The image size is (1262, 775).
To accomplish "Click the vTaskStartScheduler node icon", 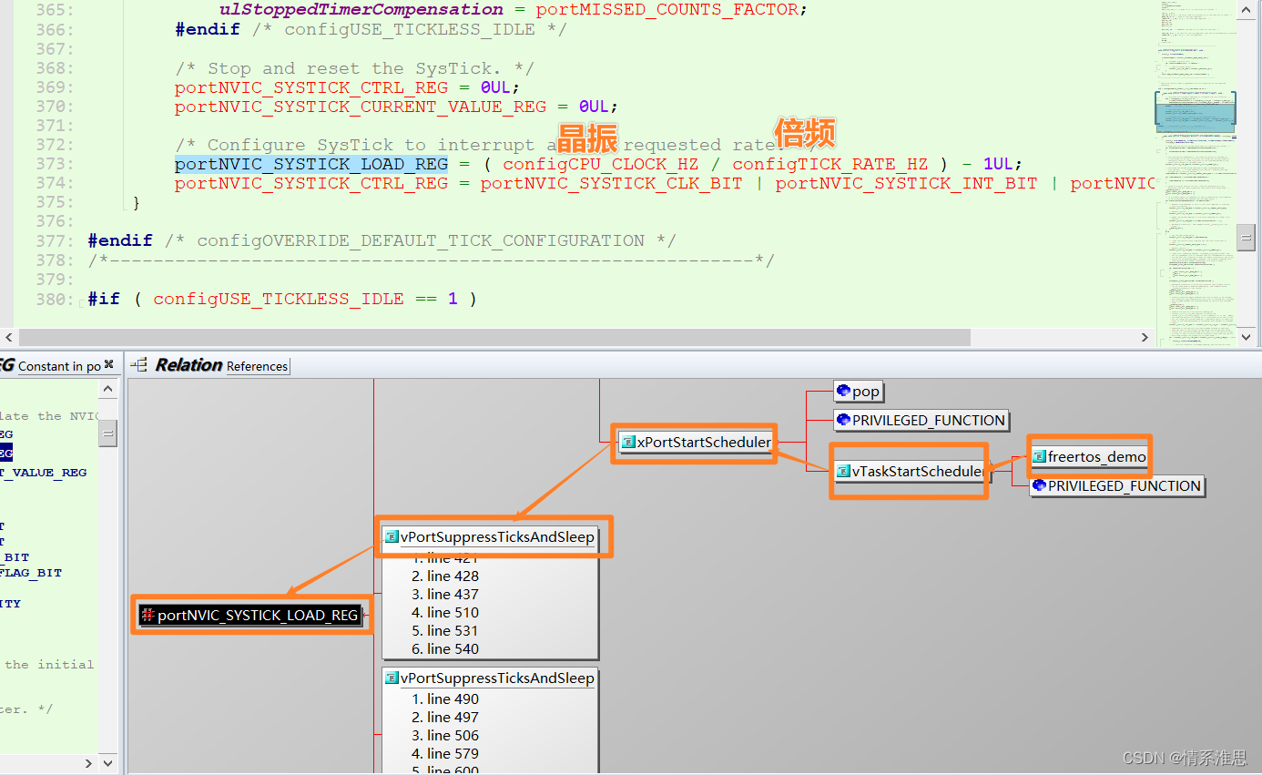I will [843, 472].
